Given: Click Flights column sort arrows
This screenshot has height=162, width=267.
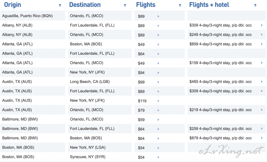Looking at the screenshot, I should click(x=180, y=5).
